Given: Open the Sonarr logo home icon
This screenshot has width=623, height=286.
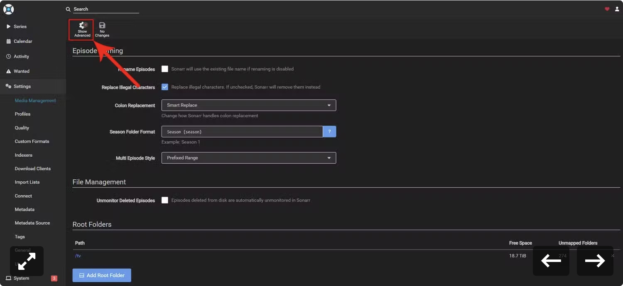Looking at the screenshot, I should click(9, 9).
